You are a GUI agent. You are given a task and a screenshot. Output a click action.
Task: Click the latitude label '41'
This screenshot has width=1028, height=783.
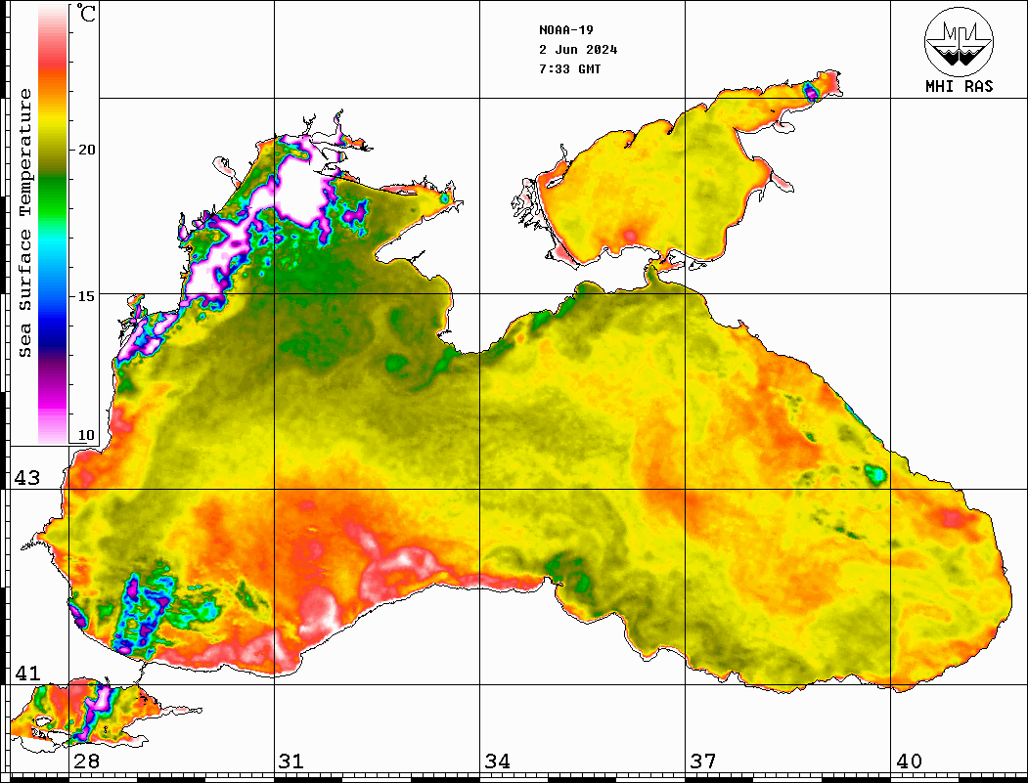pos(27,673)
